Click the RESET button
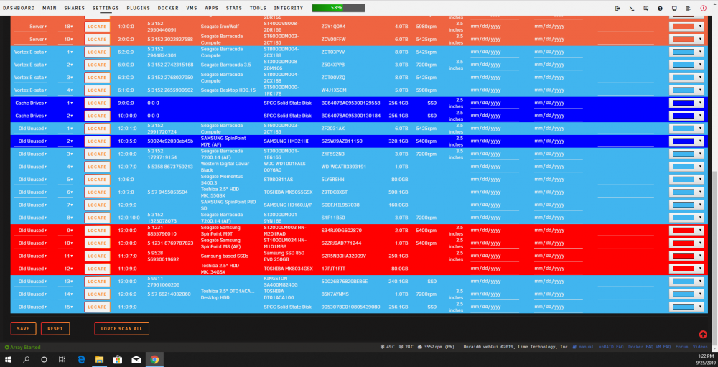Screen dimensions: 718x367 coord(55,329)
